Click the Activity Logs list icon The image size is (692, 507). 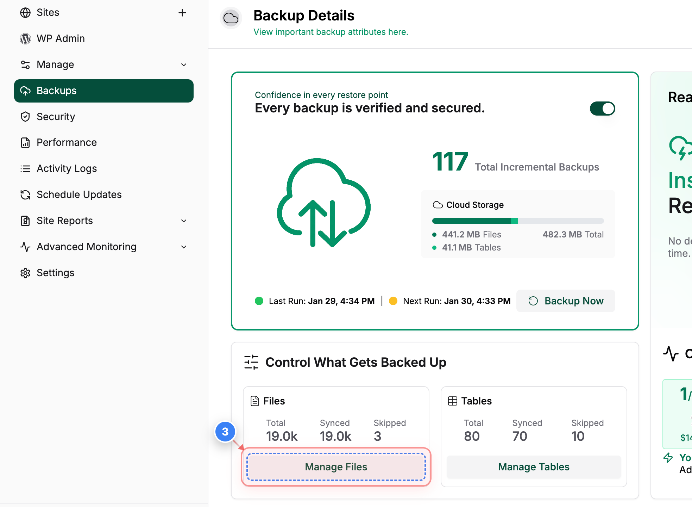(x=25, y=168)
